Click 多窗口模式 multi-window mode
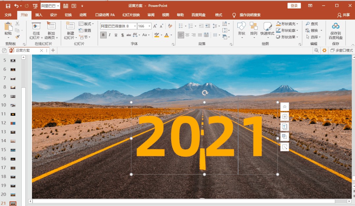 [342, 50]
